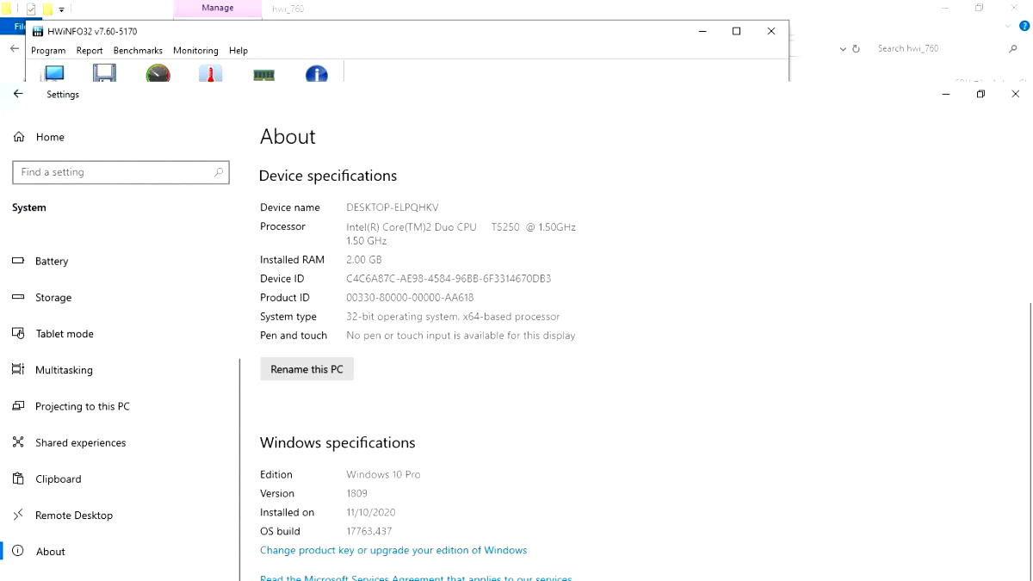This screenshot has height=581, width=1033.
Task: Click OS build value 17763.437
Action: click(369, 531)
